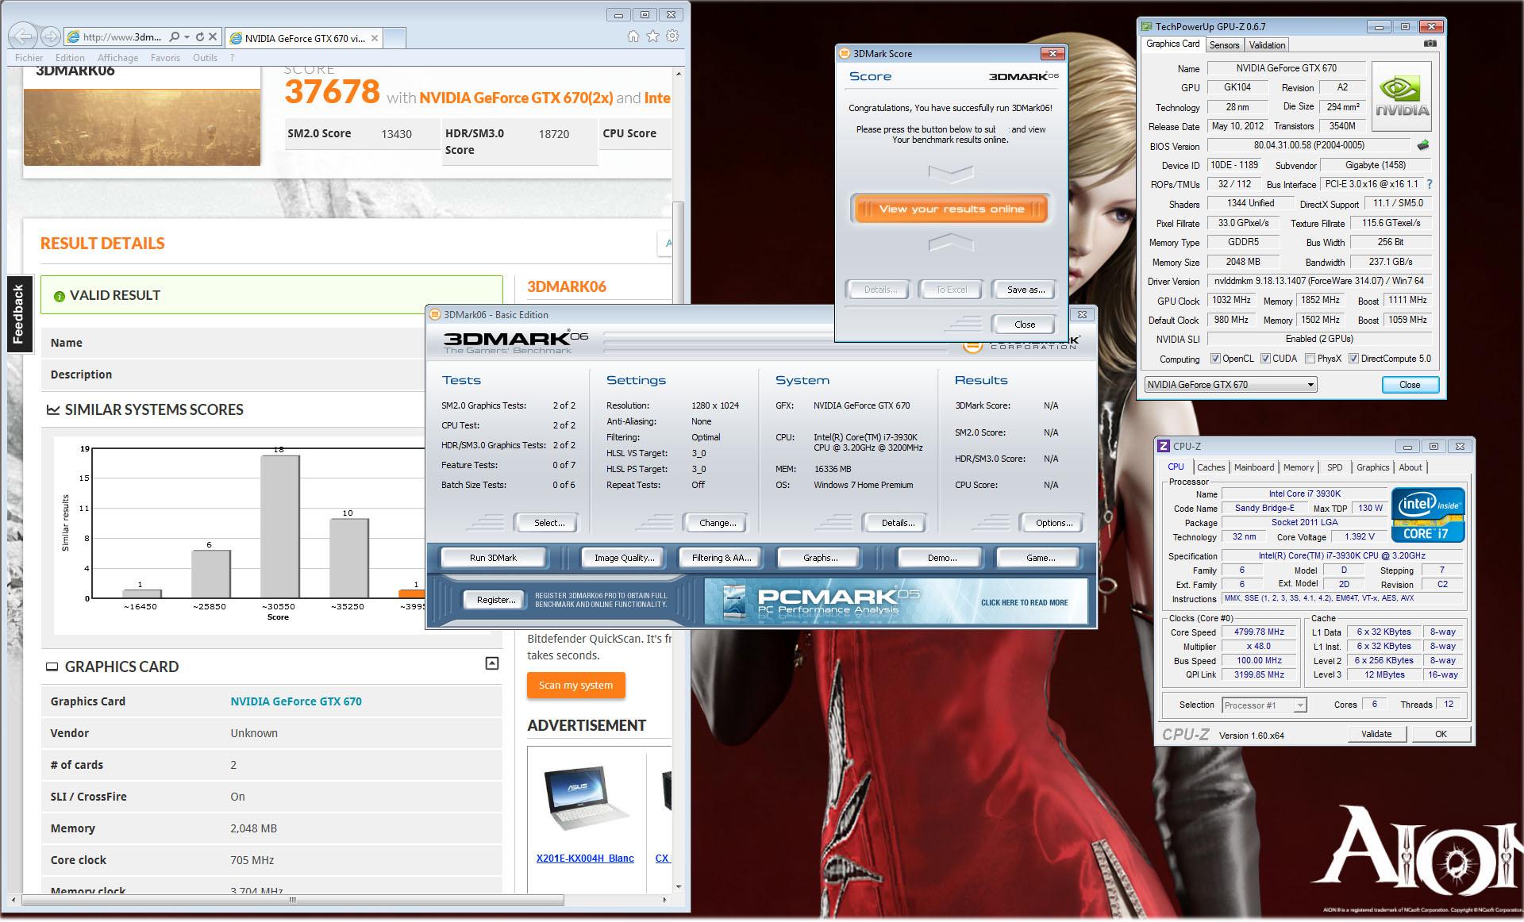The image size is (1524, 922).
Task: Click Change button under Settings
Action: coord(718,523)
